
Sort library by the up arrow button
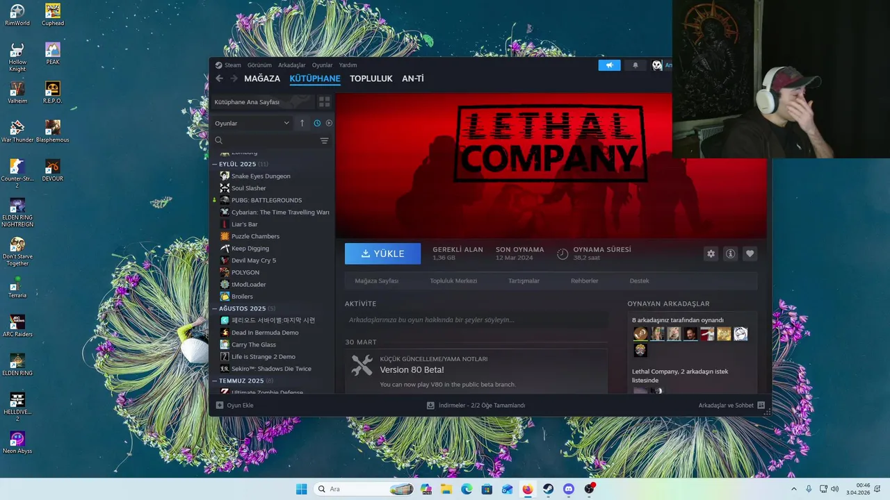tap(302, 123)
